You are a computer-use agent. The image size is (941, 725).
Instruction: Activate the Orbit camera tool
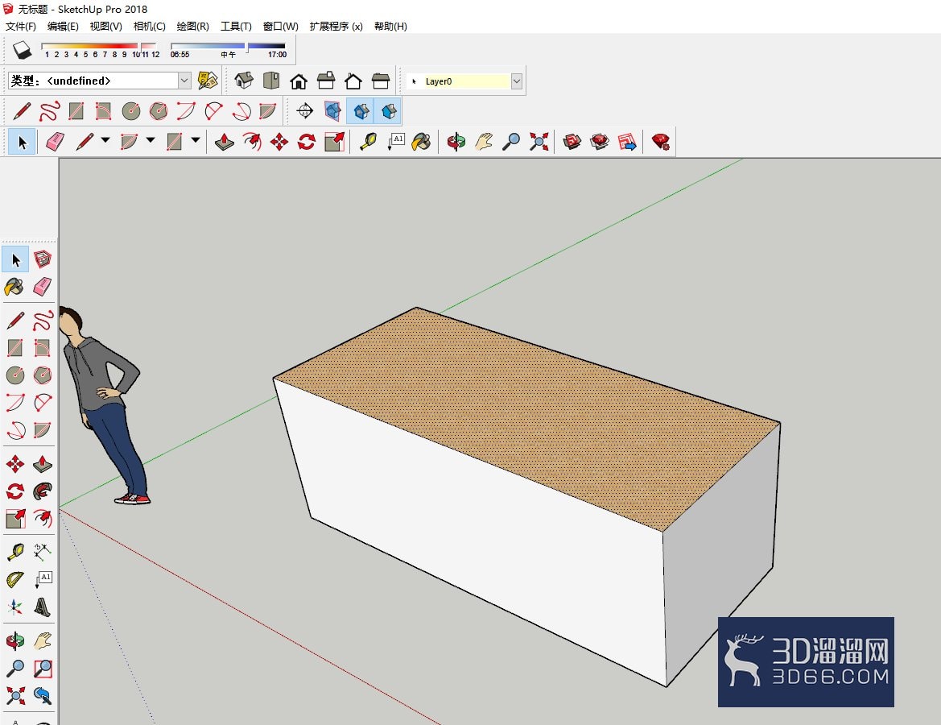click(456, 143)
